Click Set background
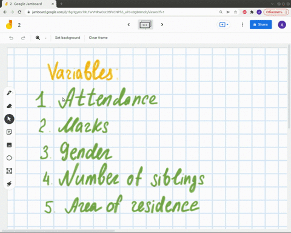This screenshot has width=291, height=233. tap(67, 38)
